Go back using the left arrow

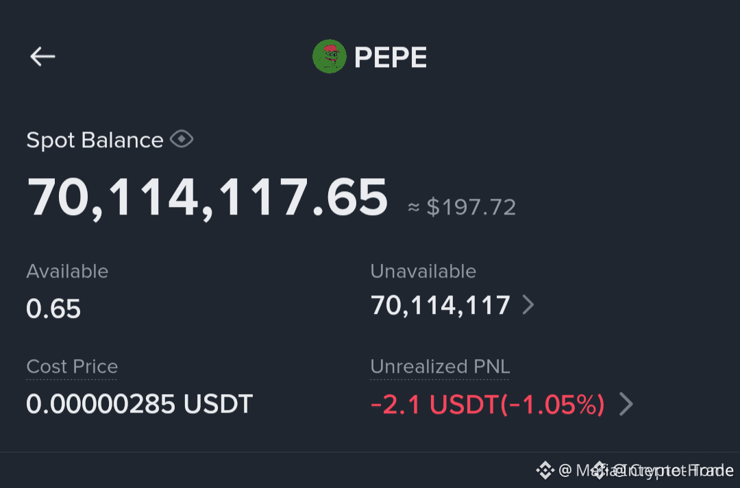(x=42, y=57)
